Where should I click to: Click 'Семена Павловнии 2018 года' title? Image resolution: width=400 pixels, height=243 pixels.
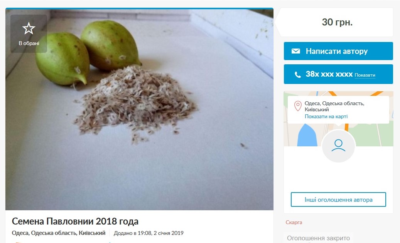[75, 221]
